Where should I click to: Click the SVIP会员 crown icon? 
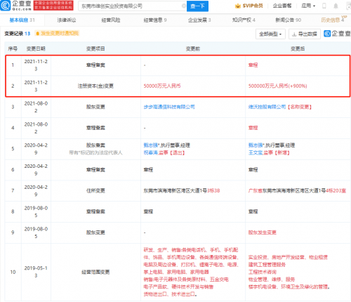[238, 6]
